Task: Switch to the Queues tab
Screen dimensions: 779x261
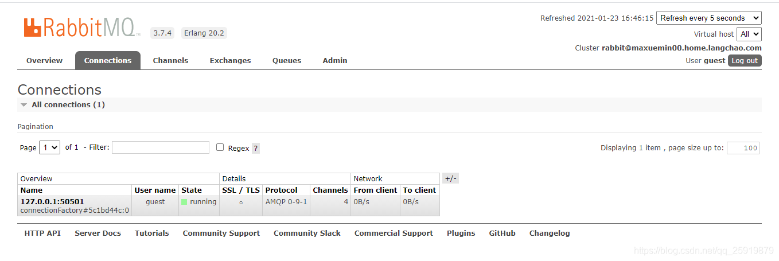Action: pyautogui.click(x=287, y=60)
